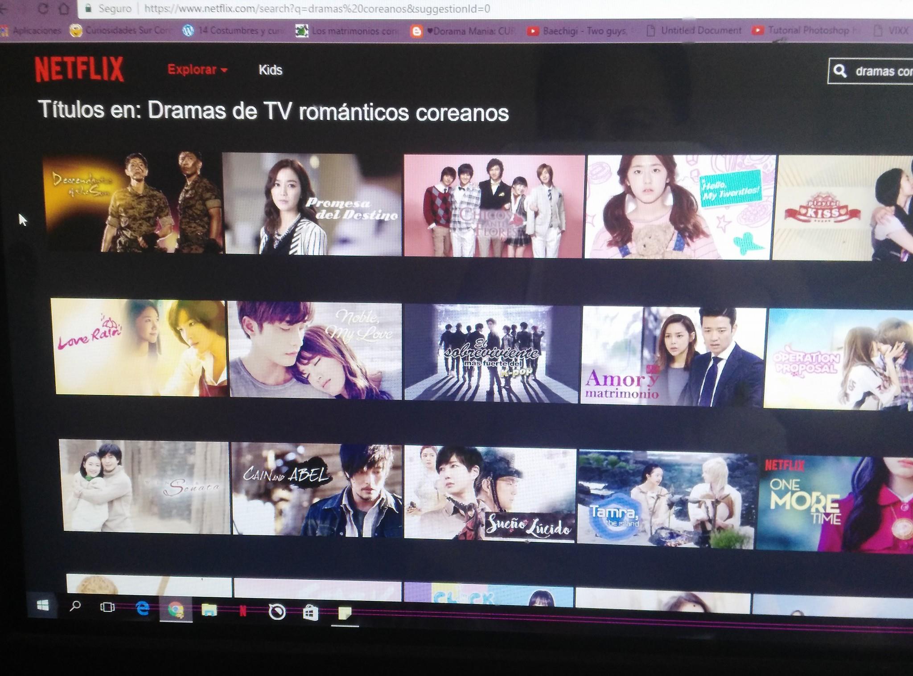Open the round clock app on taskbar
This screenshot has height=676, width=913.
coord(277,612)
